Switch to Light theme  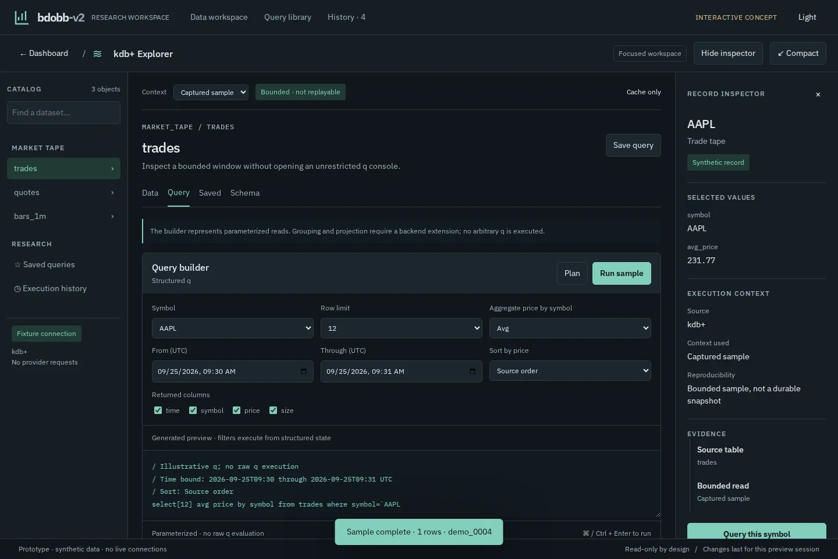click(807, 17)
